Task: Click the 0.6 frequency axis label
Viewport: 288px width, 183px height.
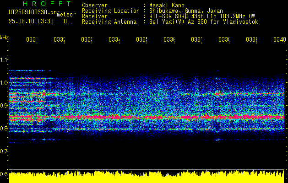Action: tap(4, 174)
